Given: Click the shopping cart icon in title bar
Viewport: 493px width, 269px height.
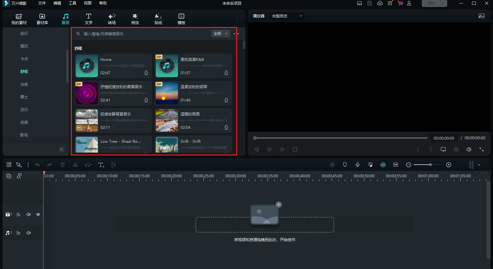Looking at the screenshot, I should (x=400, y=3).
